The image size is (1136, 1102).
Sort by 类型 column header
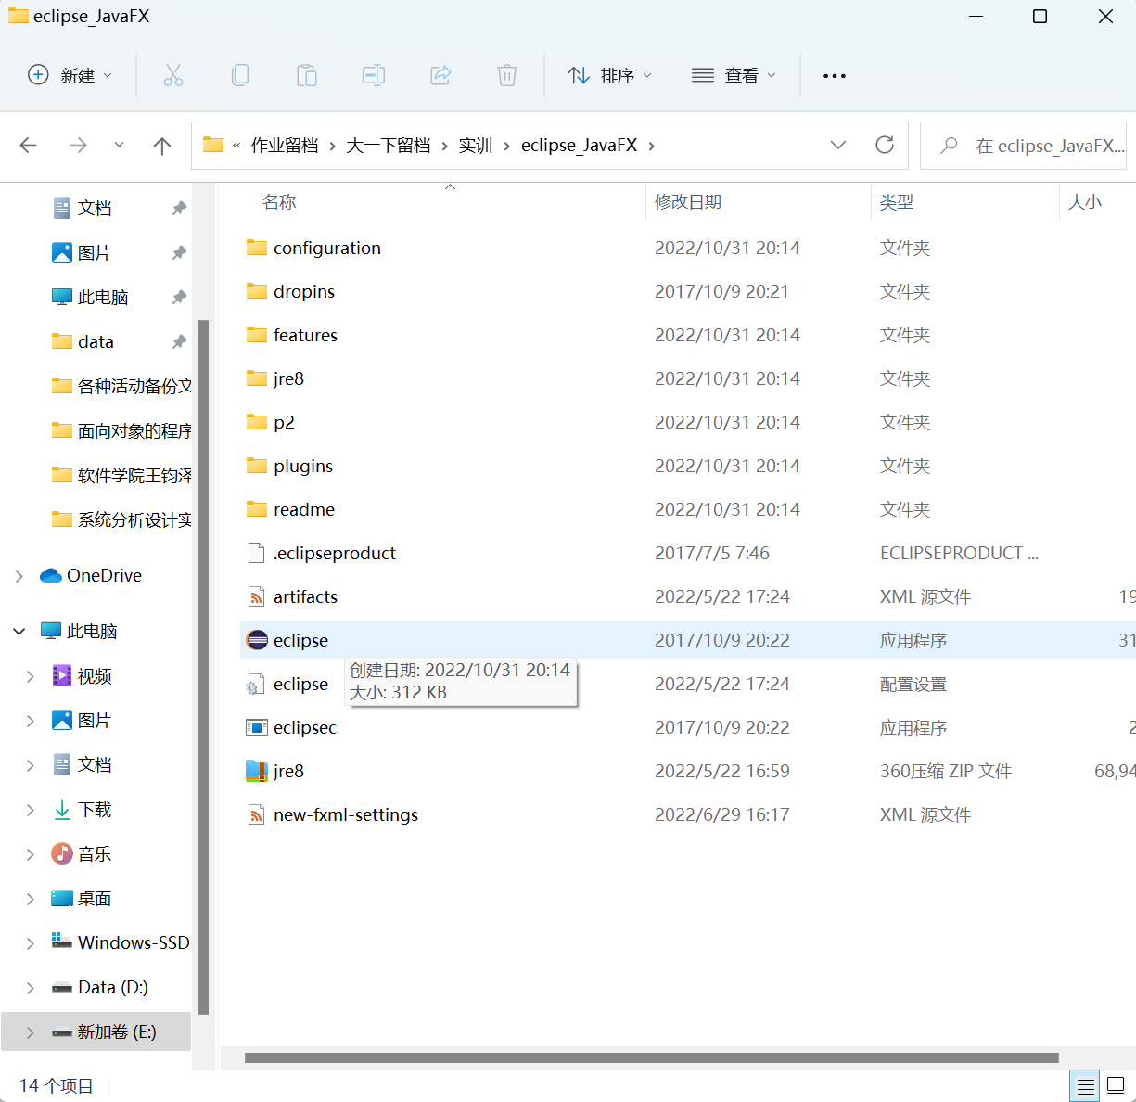coord(897,202)
